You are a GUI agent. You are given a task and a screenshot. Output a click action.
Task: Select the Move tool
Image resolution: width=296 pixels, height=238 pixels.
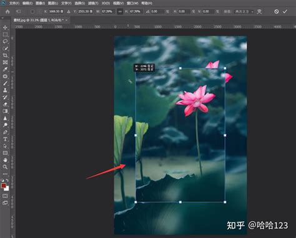click(x=5, y=27)
